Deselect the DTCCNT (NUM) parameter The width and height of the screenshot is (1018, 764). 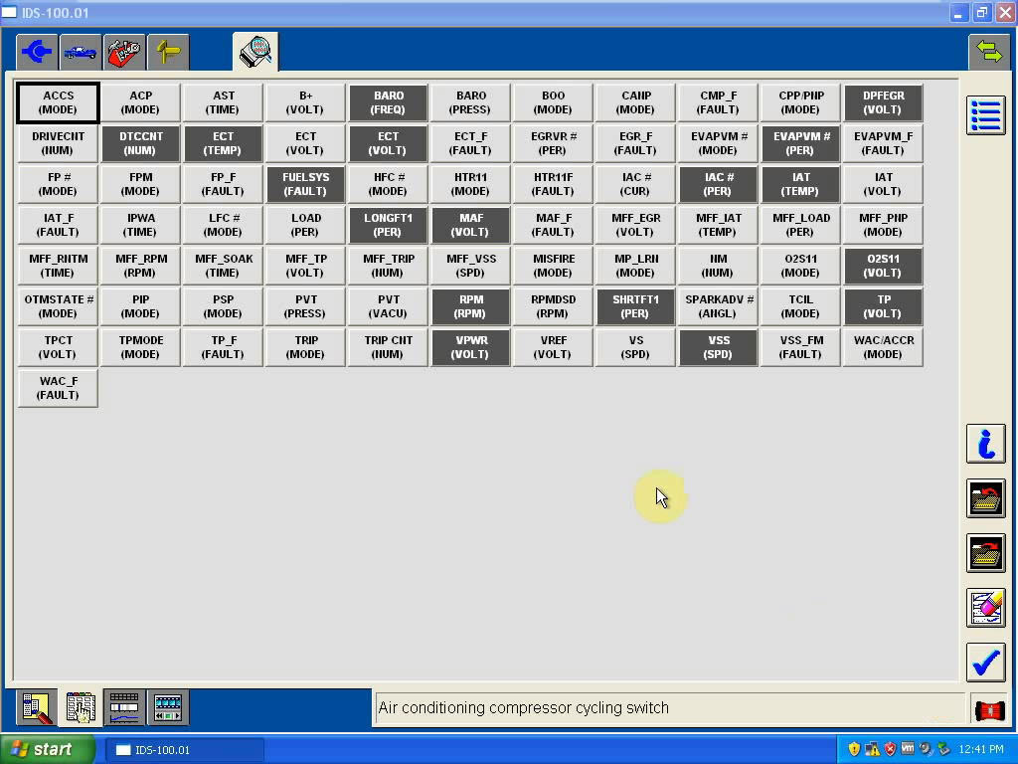[140, 143]
